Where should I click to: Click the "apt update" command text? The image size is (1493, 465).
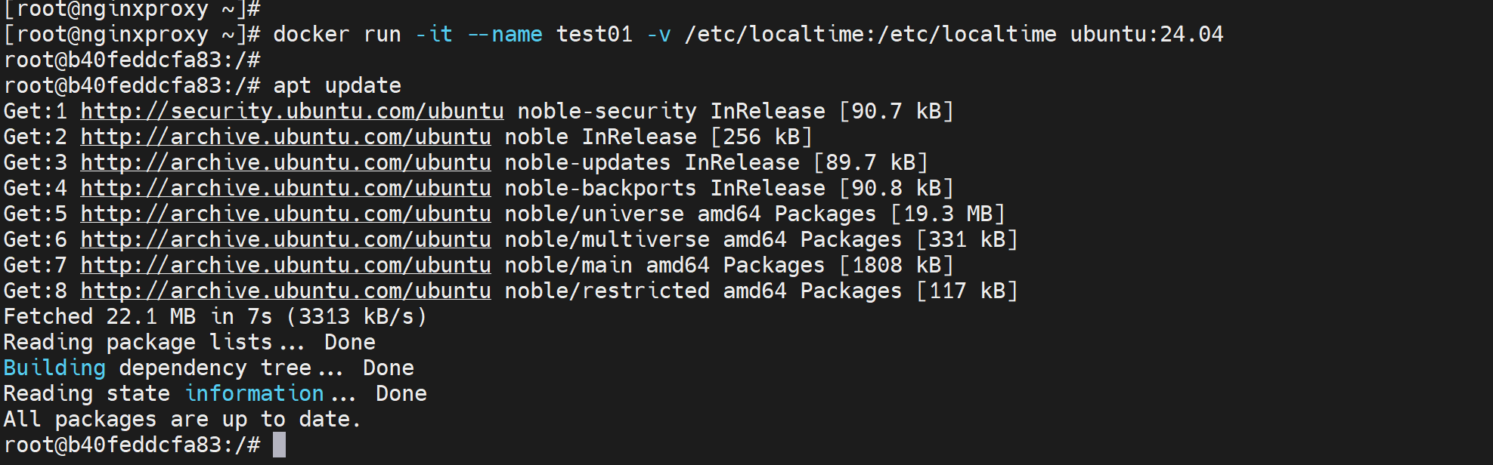(337, 86)
